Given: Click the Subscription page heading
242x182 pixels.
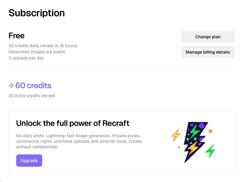Looking at the screenshot, I should pyautogui.click(x=37, y=13).
